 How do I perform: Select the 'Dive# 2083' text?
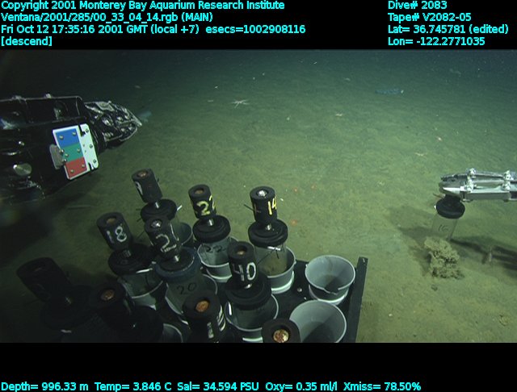418,6
